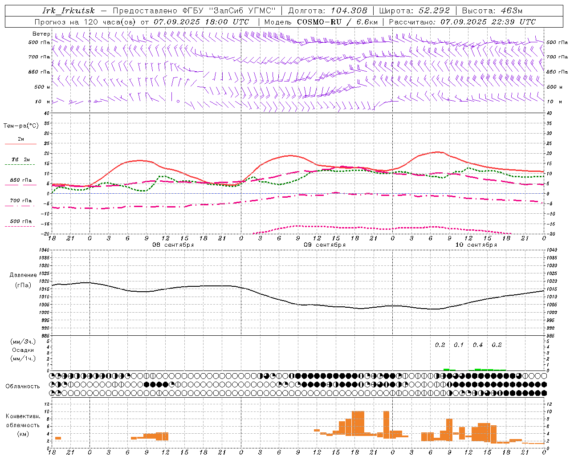The height and width of the screenshot is (456, 570).
Task: Click the 'Облачность' cloud cover label
Action: 23,386
